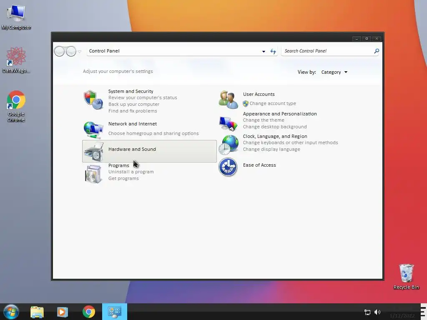Image resolution: width=427 pixels, height=320 pixels.
Task: Click Uninstall a program link
Action: [x=131, y=172]
